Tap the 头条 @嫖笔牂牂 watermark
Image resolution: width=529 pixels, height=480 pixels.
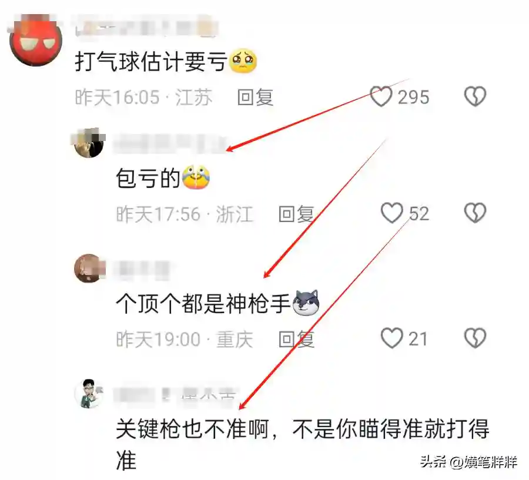coord(468,461)
